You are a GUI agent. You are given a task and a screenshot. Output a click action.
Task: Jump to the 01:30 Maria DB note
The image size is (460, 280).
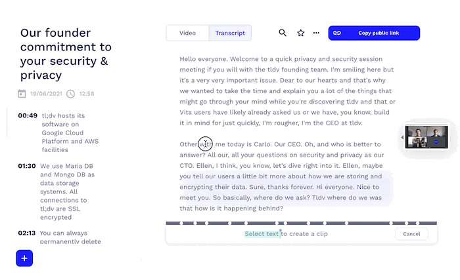[27, 167]
